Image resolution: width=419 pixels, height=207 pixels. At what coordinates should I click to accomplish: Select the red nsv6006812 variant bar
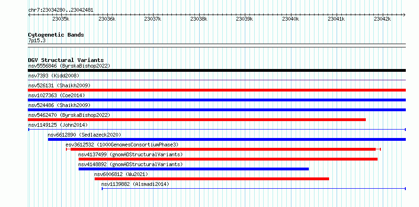(212, 179)
